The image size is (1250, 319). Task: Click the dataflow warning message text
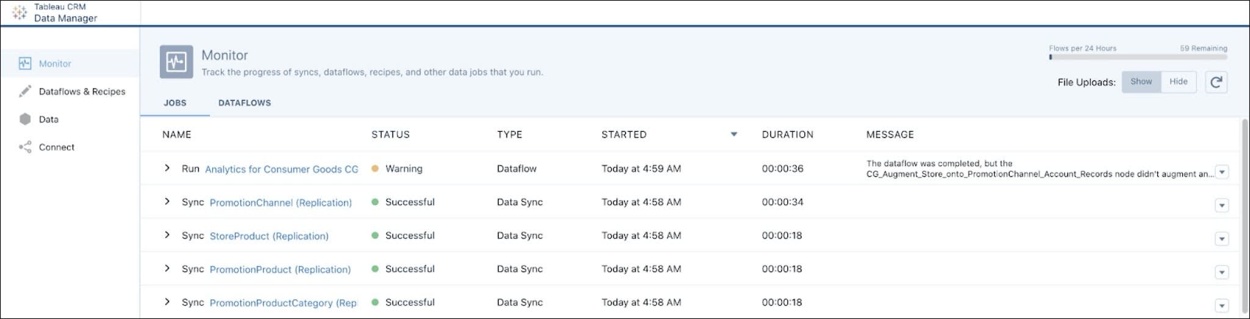[1040, 168]
